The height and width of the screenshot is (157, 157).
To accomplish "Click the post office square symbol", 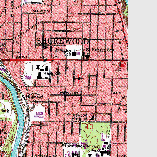I will pos(41,58).
